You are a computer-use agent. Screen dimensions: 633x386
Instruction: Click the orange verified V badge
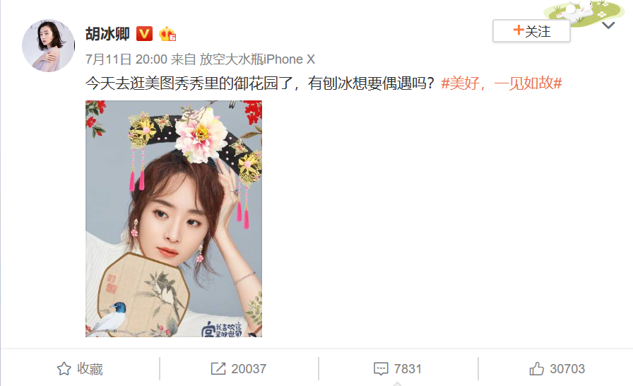(144, 33)
